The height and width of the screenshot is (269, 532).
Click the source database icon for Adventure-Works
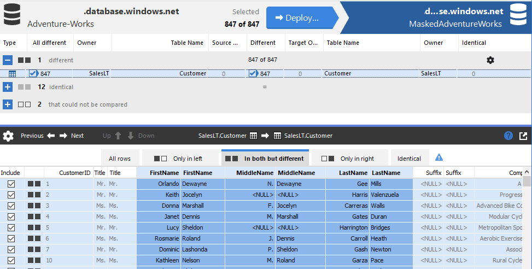pos(12,14)
